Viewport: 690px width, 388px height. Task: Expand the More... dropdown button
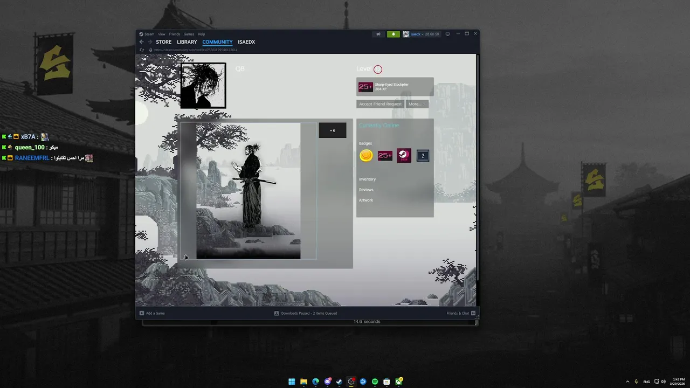[417, 104]
